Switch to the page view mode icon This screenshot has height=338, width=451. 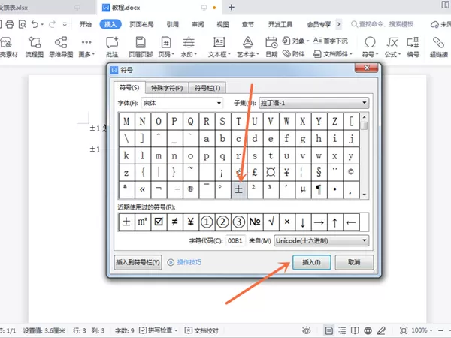[329, 330]
